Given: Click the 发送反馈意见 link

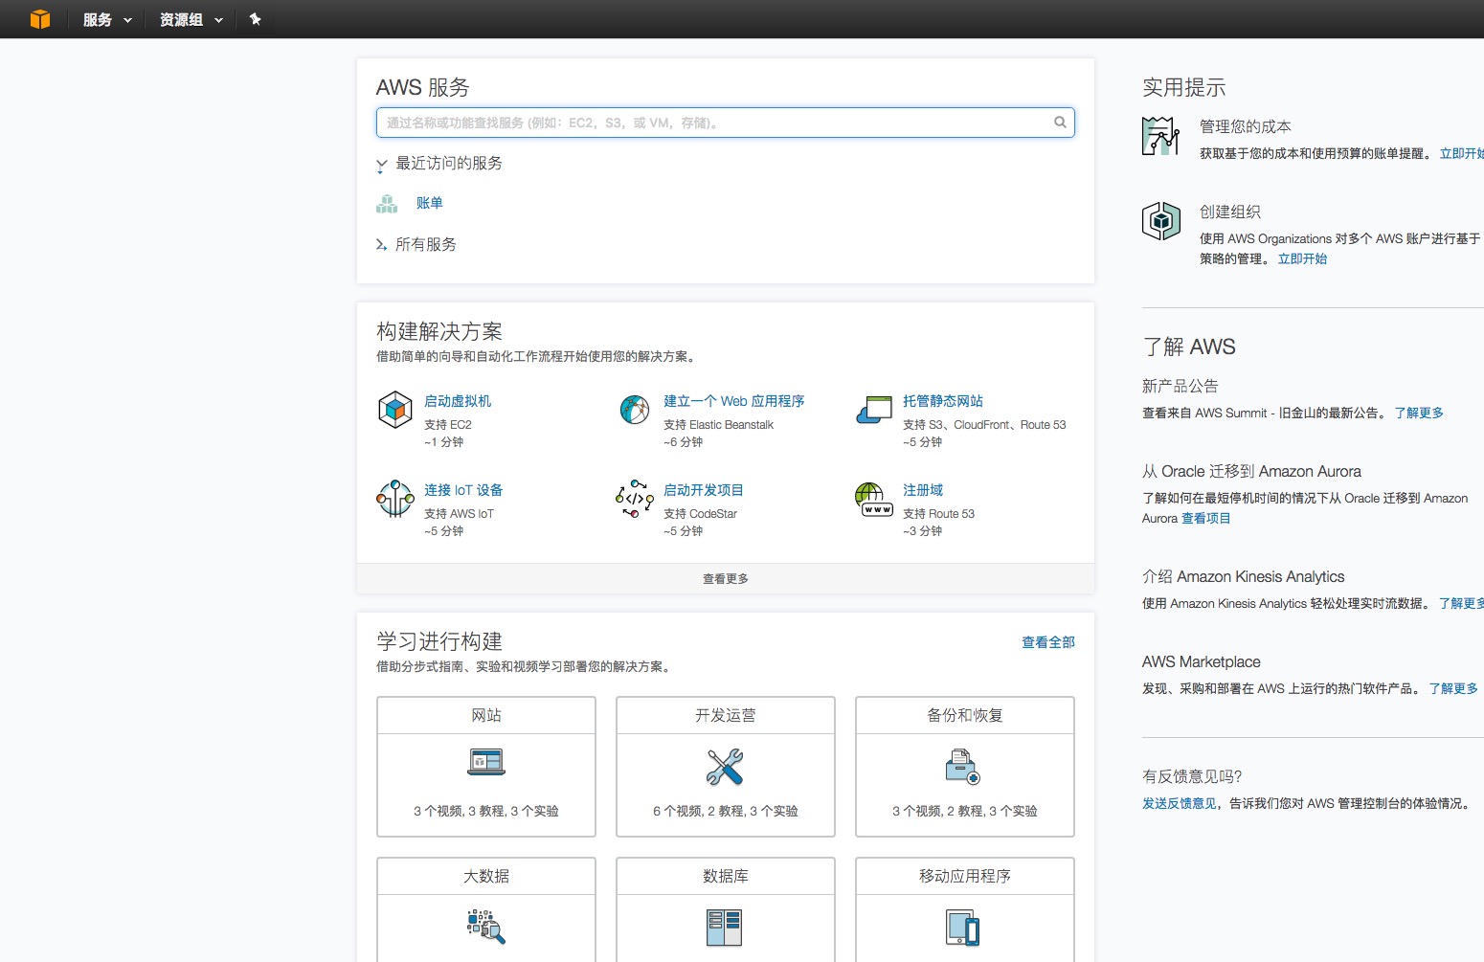Looking at the screenshot, I should point(1180,803).
